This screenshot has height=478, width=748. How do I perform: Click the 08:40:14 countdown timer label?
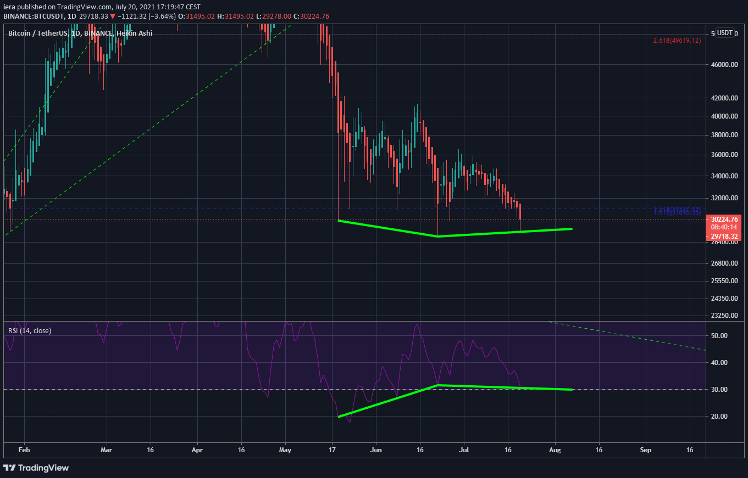coord(723,226)
